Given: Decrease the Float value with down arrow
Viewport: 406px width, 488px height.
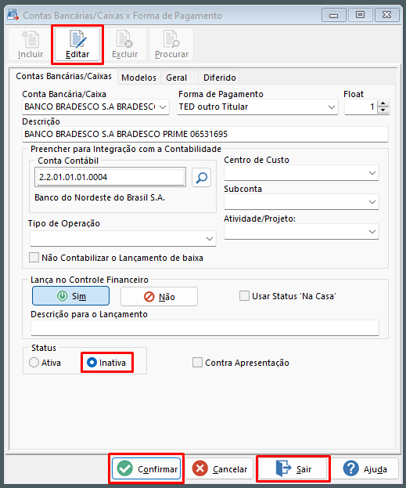Looking at the screenshot, I should (383, 110).
